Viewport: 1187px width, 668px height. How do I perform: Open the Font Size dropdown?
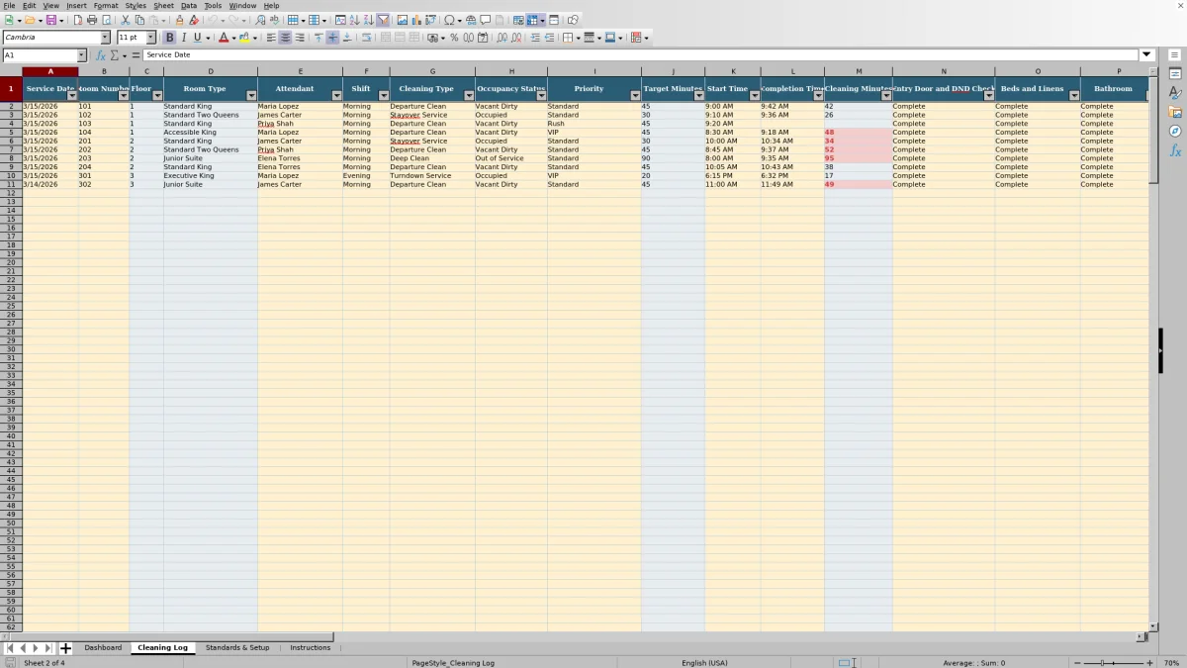coord(151,38)
